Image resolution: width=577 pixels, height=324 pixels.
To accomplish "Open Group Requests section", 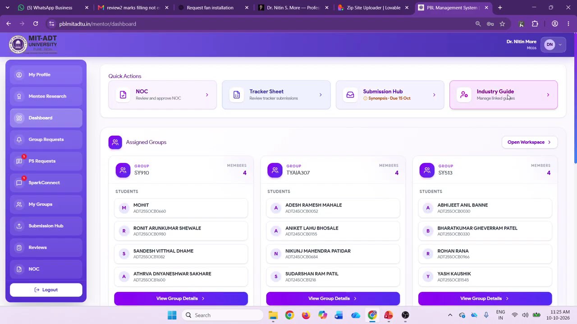I will click(x=46, y=139).
